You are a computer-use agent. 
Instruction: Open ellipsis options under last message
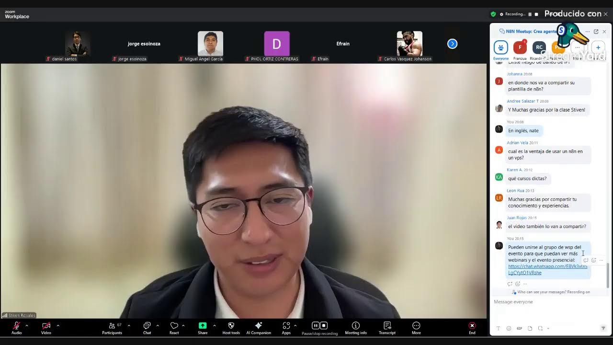[525, 284]
